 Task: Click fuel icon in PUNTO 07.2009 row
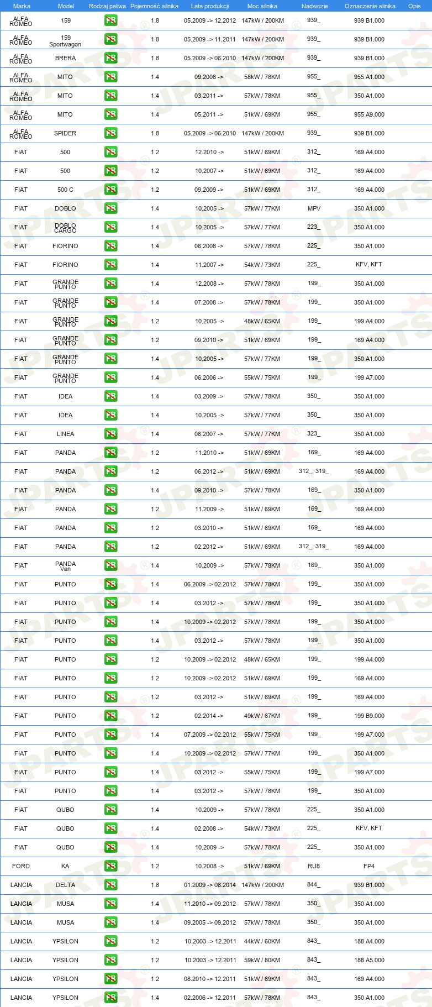coord(110,735)
